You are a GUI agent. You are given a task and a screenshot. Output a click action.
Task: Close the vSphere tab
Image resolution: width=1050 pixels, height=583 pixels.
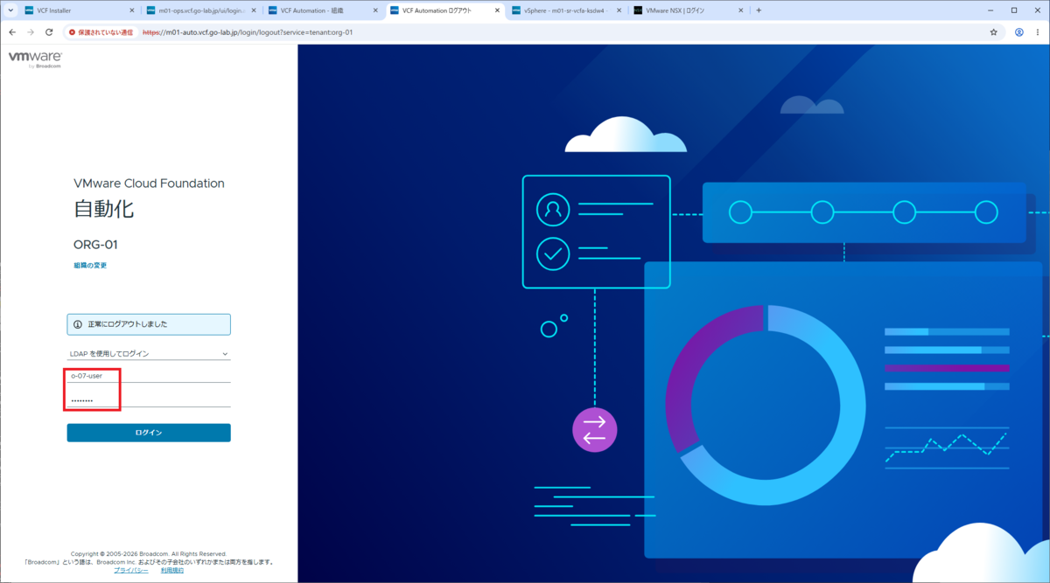(619, 10)
